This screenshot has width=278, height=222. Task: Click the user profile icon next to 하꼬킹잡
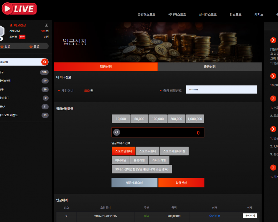click(x=11, y=25)
